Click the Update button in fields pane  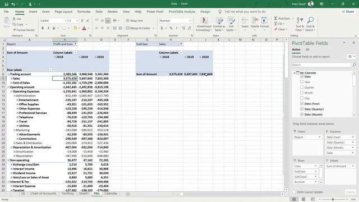(350, 192)
